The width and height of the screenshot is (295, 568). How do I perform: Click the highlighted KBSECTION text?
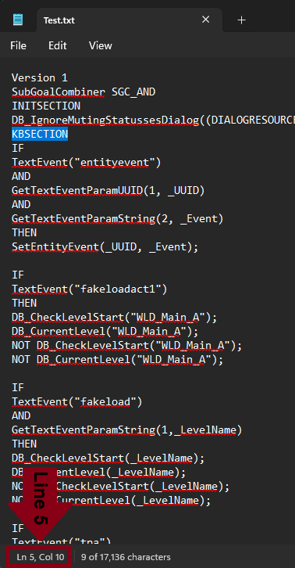(x=40, y=134)
